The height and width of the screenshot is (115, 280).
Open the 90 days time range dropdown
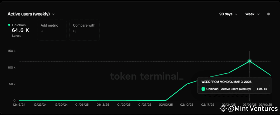[228, 14]
